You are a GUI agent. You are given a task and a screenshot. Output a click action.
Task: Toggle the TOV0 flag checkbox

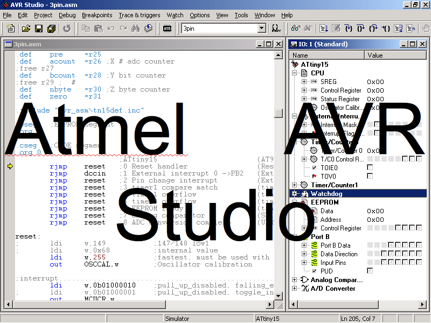370,177
